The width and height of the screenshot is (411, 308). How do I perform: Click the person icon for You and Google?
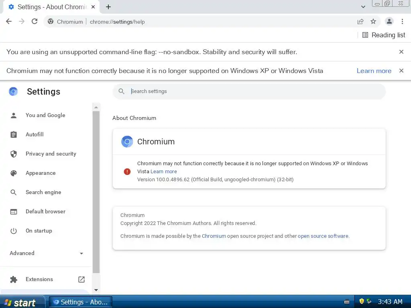(x=13, y=115)
